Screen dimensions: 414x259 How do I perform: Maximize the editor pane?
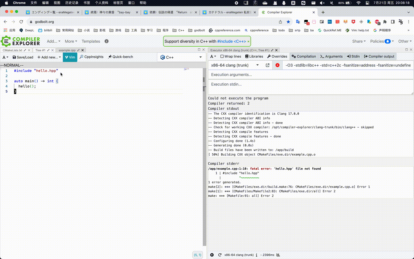coord(199,49)
